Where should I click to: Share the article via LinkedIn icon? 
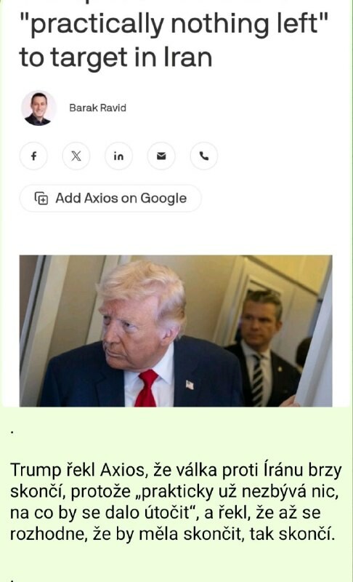[x=118, y=156]
